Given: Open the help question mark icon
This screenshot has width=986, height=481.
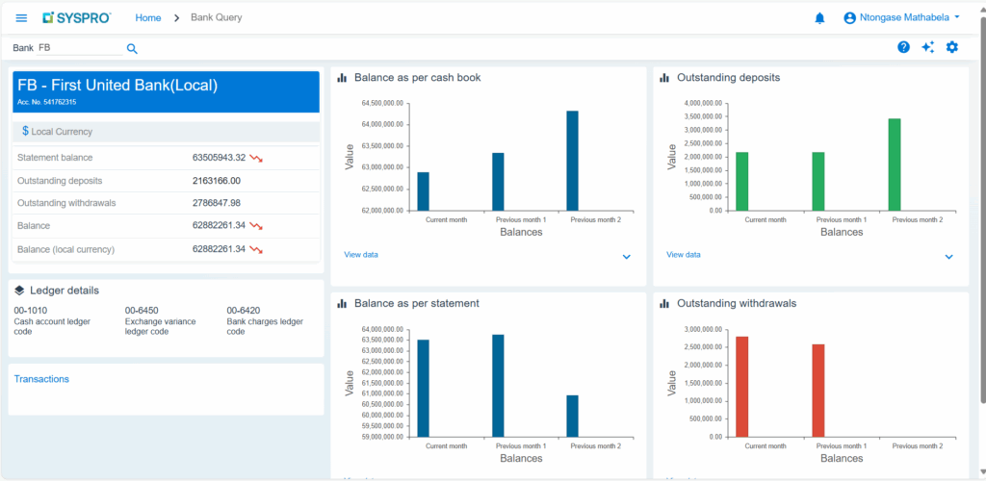Looking at the screenshot, I should pos(903,47).
